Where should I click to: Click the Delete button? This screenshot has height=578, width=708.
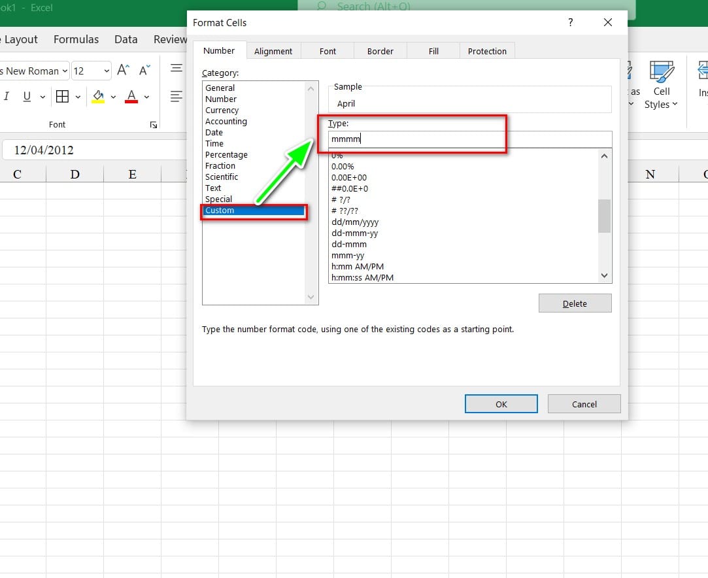(x=575, y=303)
